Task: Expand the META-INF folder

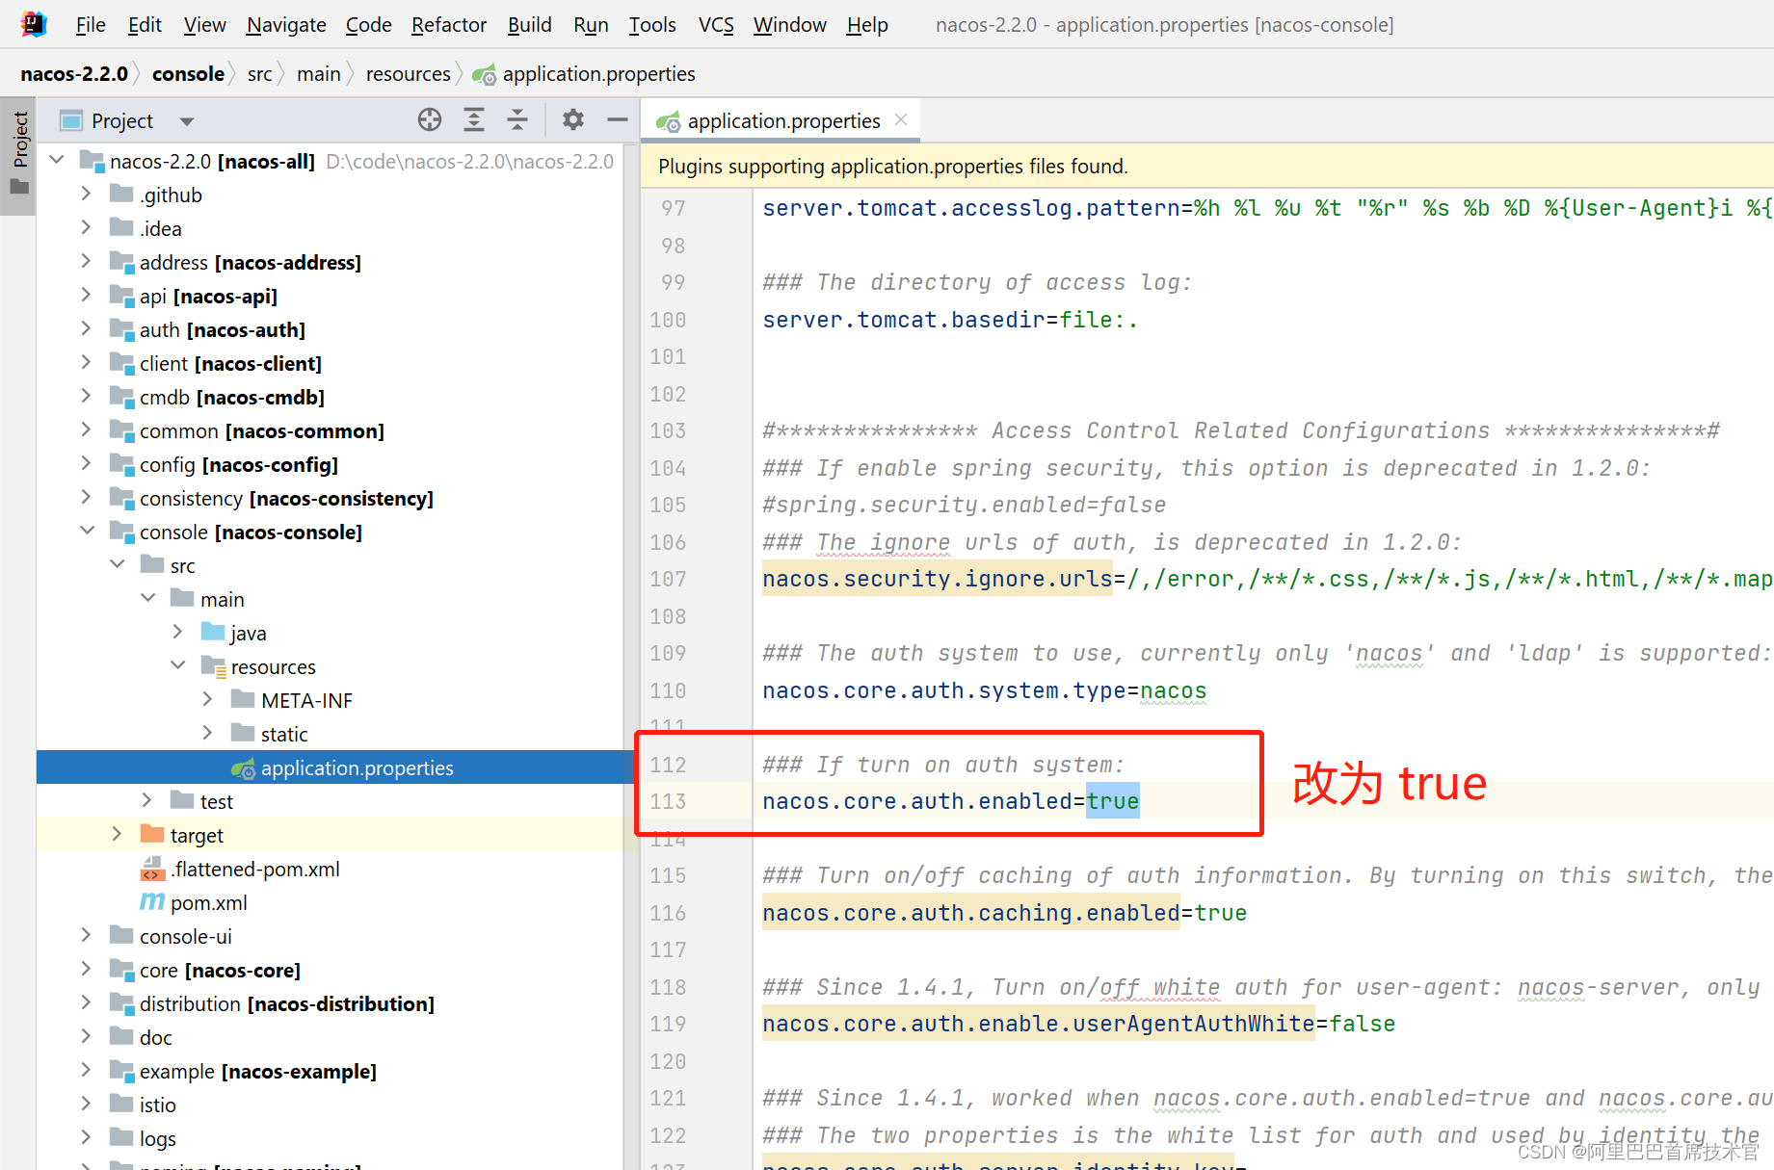Action: pos(207,699)
